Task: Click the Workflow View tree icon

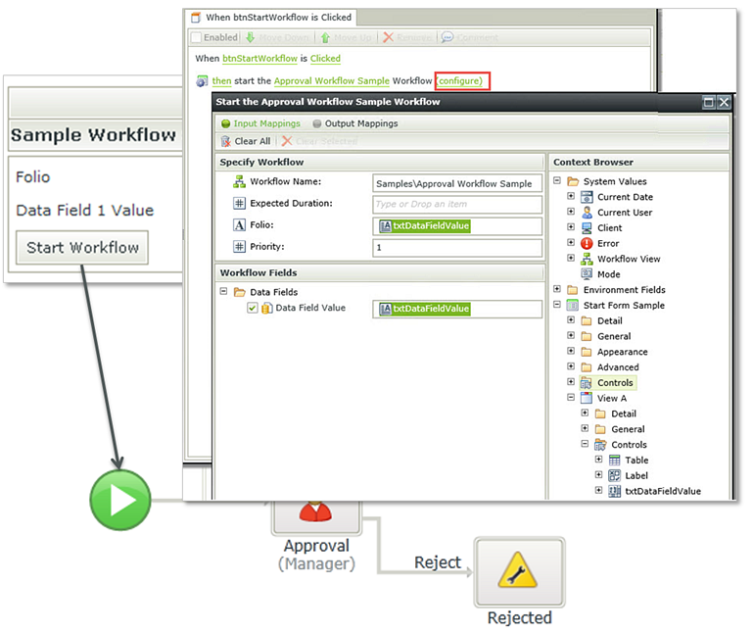Action: pyautogui.click(x=587, y=259)
